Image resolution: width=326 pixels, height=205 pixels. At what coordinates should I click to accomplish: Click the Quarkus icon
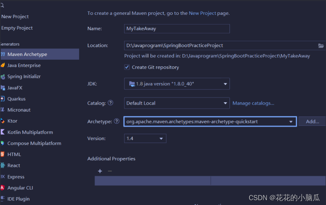[3, 99]
